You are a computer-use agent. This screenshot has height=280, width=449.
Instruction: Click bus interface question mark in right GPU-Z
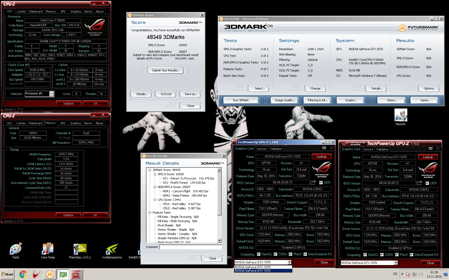(x=437, y=196)
